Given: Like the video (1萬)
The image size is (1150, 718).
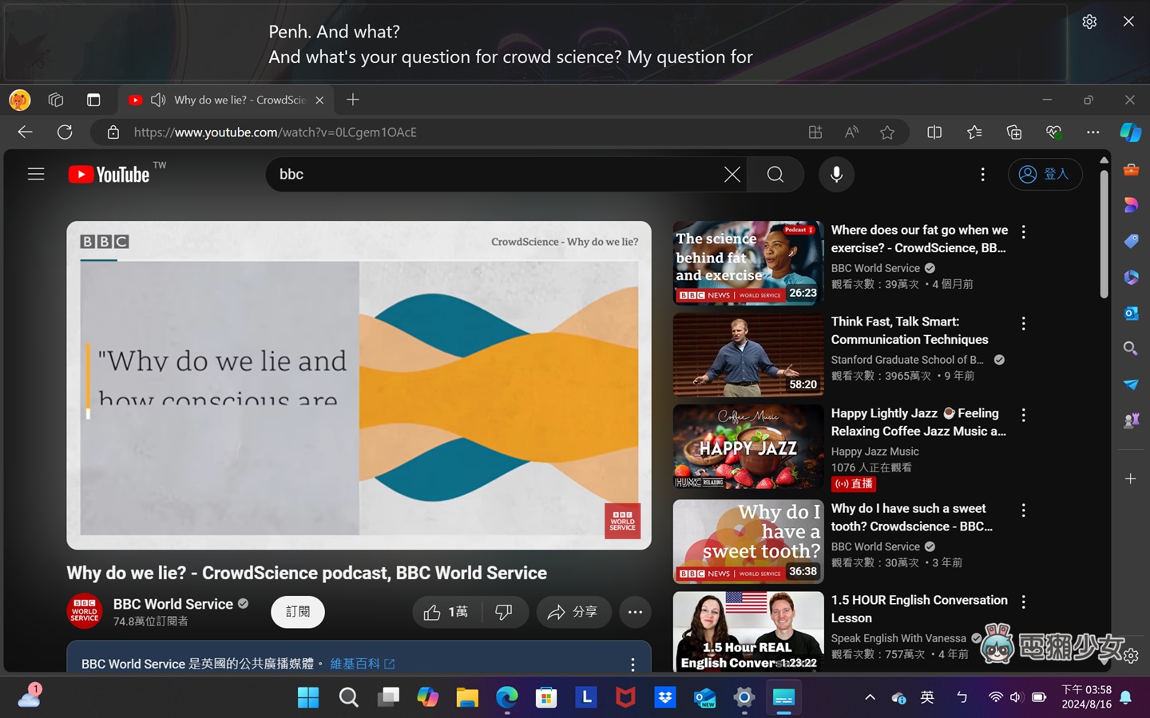Looking at the screenshot, I should point(446,612).
